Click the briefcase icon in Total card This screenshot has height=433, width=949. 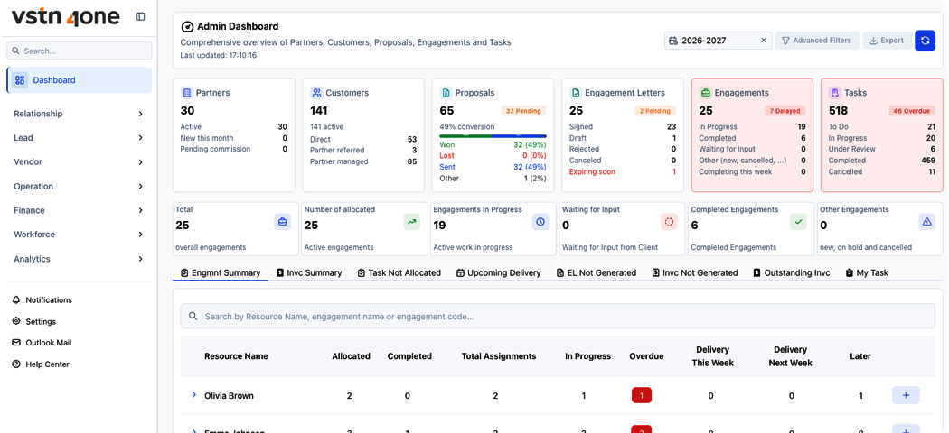click(282, 222)
